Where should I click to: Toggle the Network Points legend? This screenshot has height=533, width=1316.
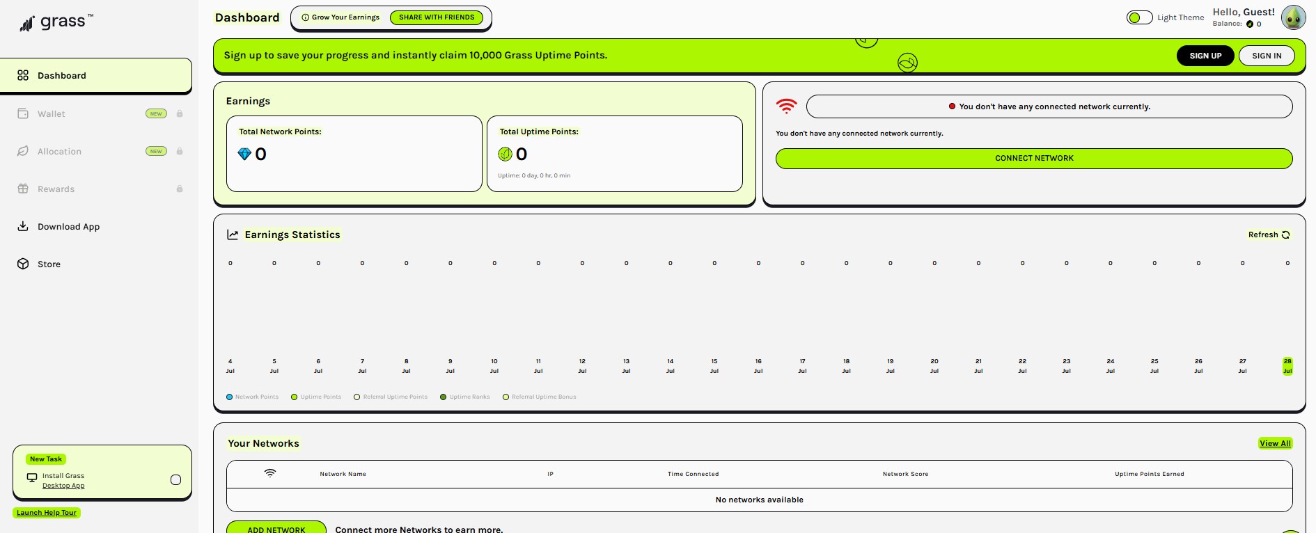click(252, 397)
